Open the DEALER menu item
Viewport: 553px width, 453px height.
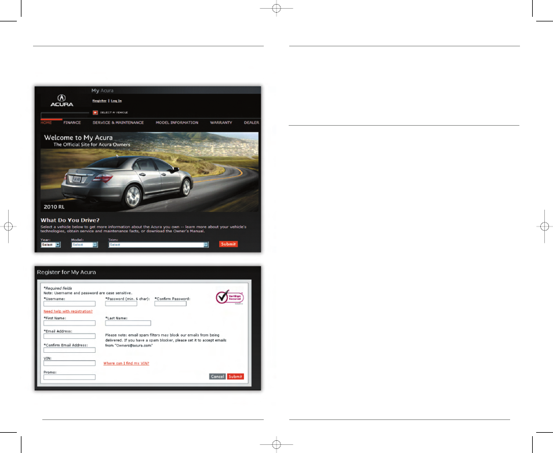coord(252,123)
